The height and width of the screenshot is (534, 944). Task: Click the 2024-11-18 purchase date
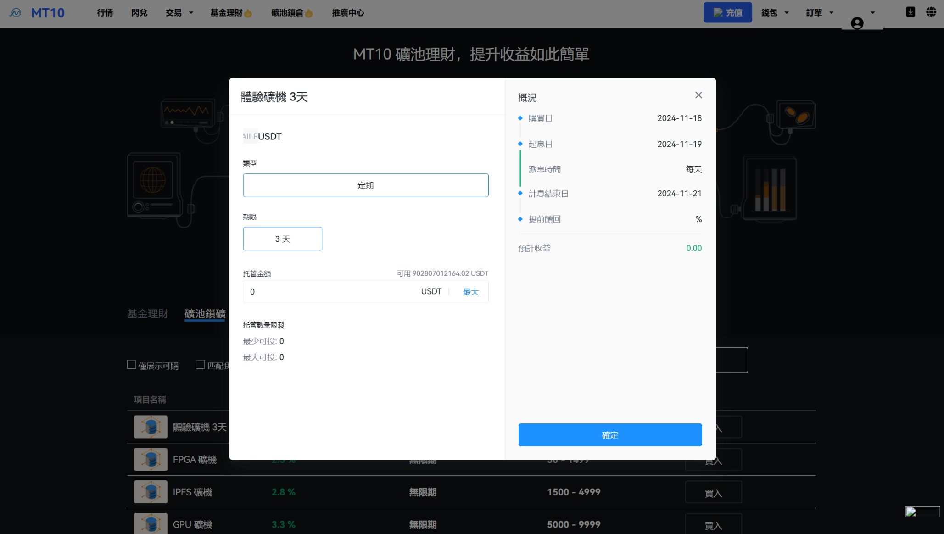[680, 118]
